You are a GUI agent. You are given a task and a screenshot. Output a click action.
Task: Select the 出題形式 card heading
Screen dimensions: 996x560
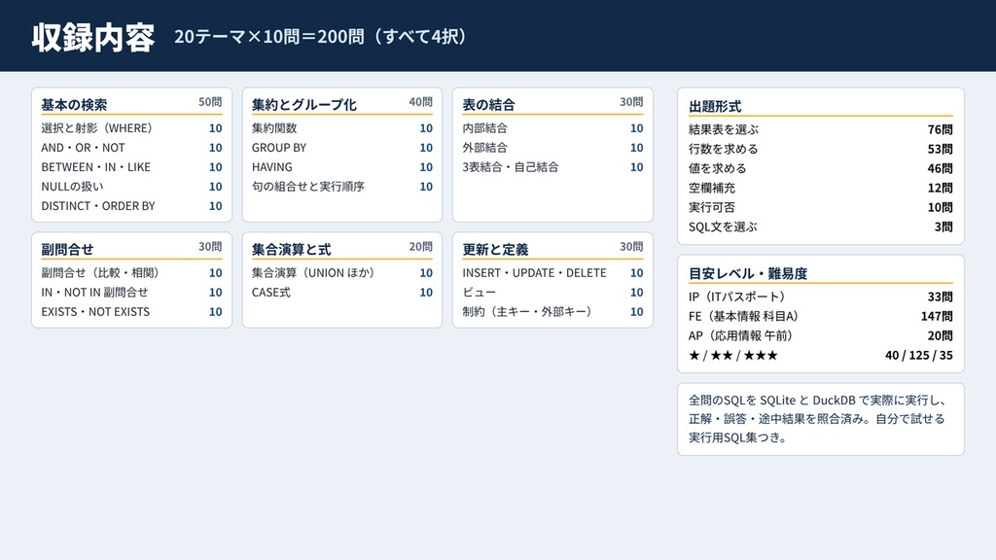[x=715, y=107]
